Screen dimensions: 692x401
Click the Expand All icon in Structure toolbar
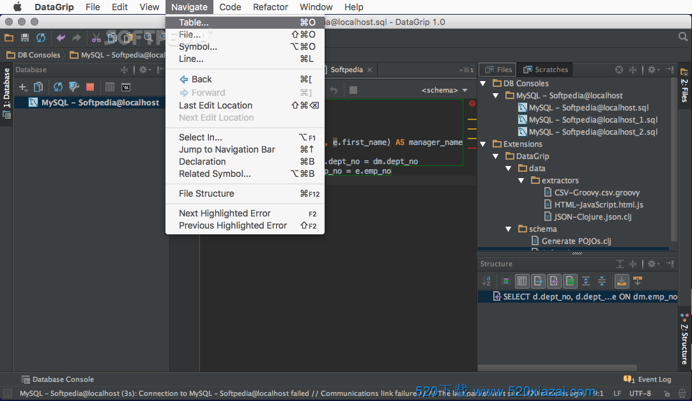coord(586,280)
